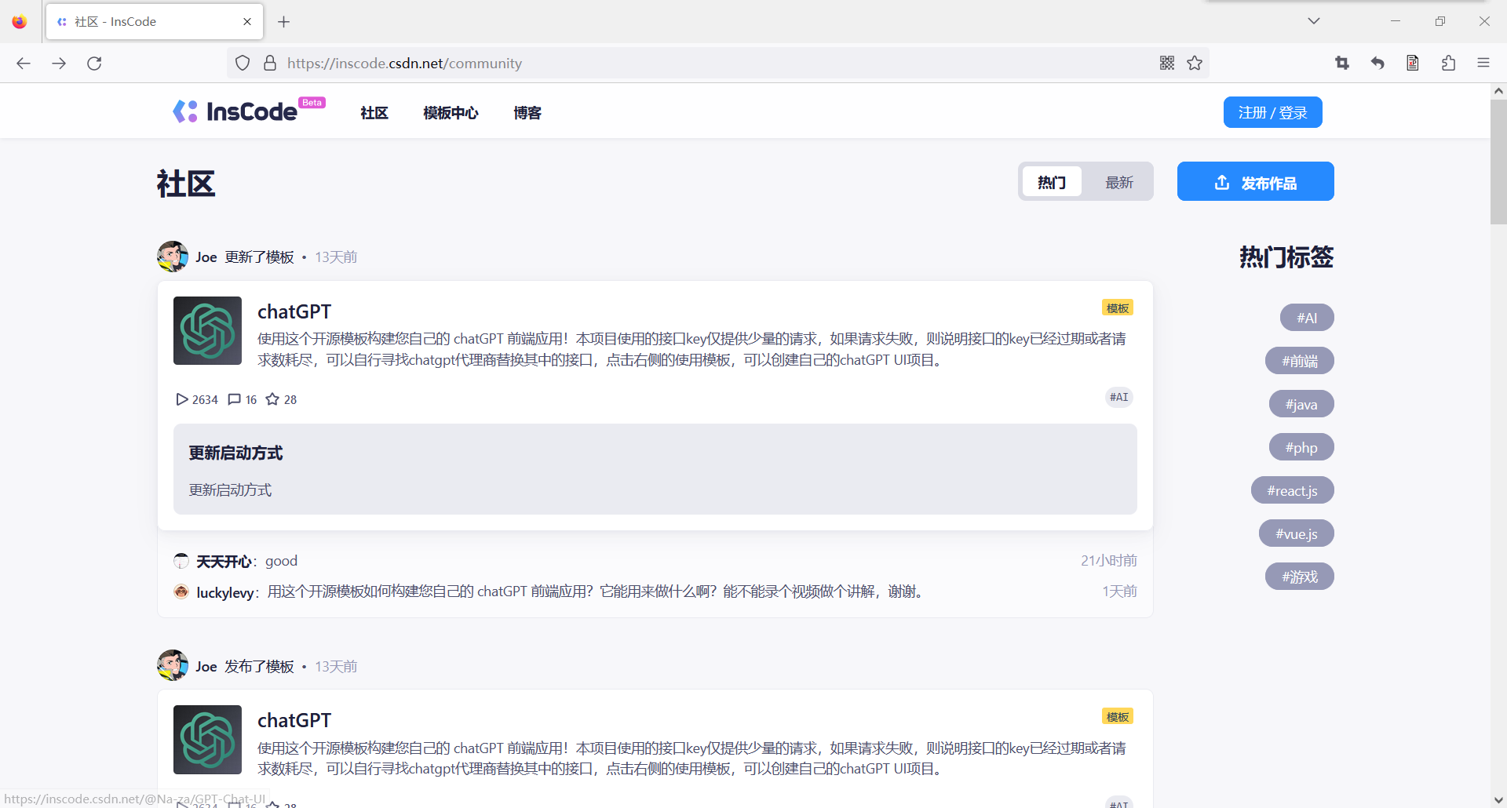The width and height of the screenshot is (1507, 808).
Task: Open the extensions puzzle icon
Action: point(1448,64)
